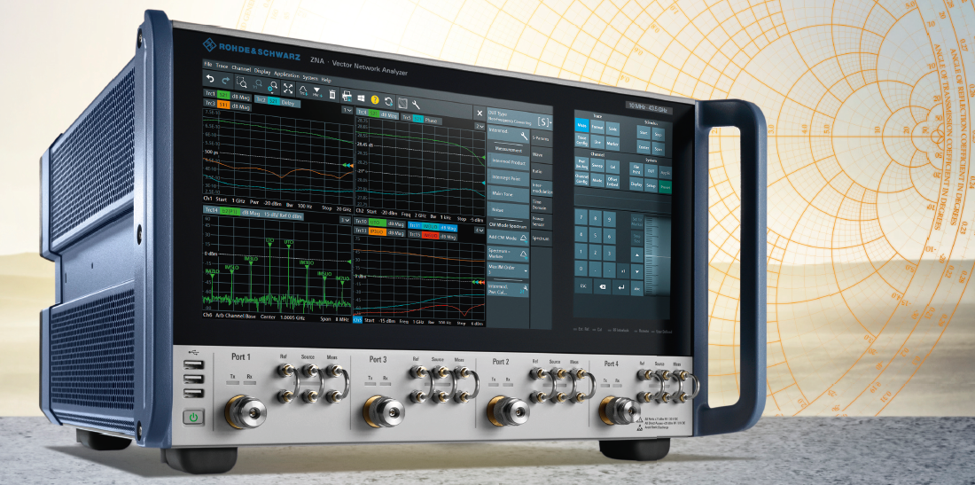Click the Spectrum Marker button
The image size is (975, 485).
tap(509, 254)
